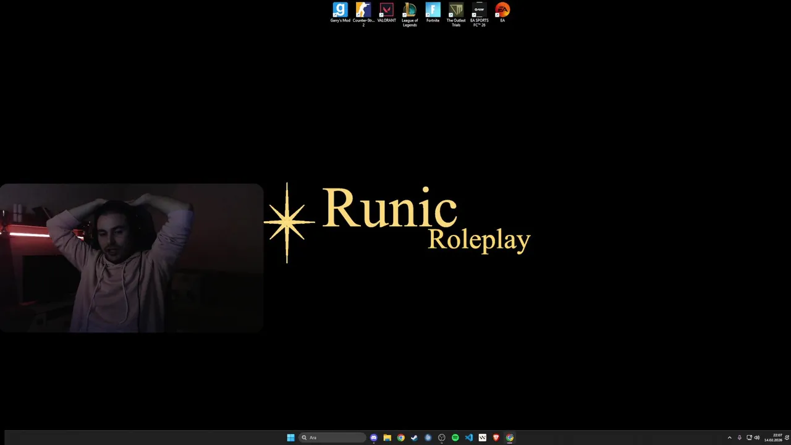Viewport: 791px width, 445px height.
Task: Open Visual Studio Code from the taskbar
Action: pos(469,438)
